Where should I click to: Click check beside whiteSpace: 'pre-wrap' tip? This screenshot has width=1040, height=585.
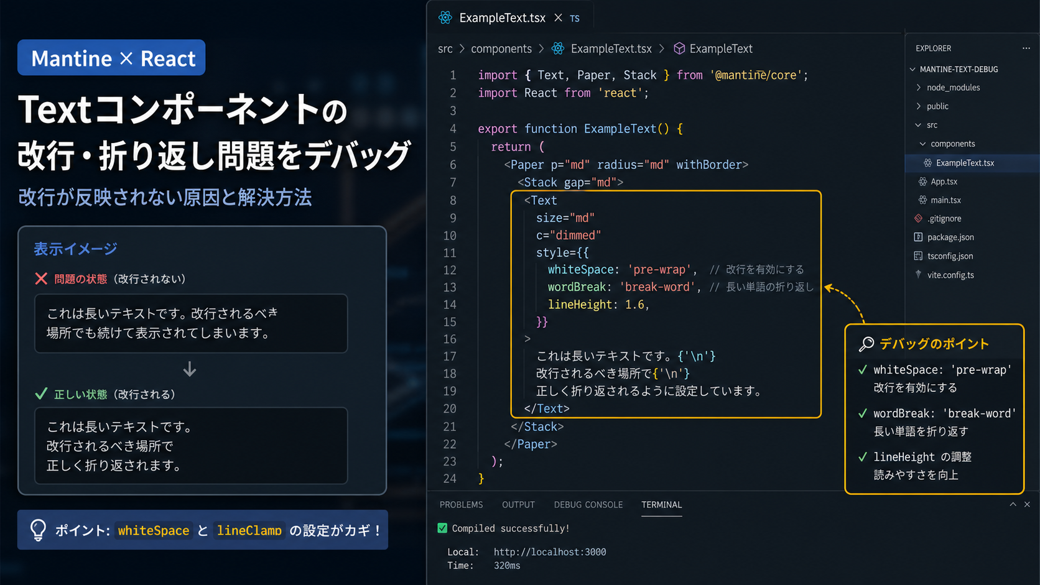863,370
